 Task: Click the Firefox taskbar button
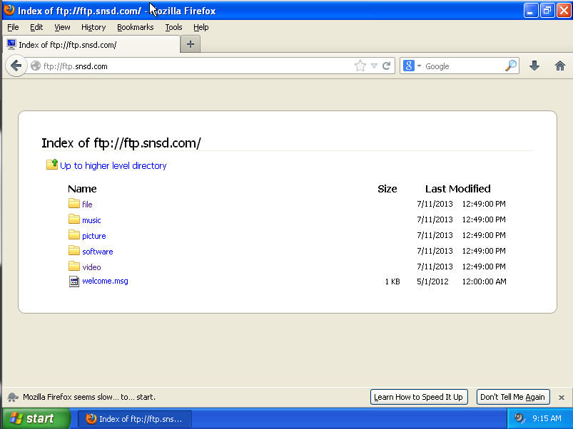[134, 419]
